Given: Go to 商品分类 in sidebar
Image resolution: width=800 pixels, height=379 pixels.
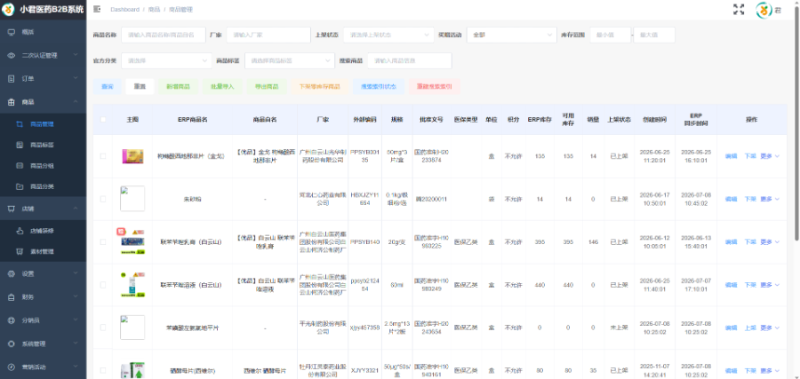Looking at the screenshot, I should pyautogui.click(x=44, y=186).
